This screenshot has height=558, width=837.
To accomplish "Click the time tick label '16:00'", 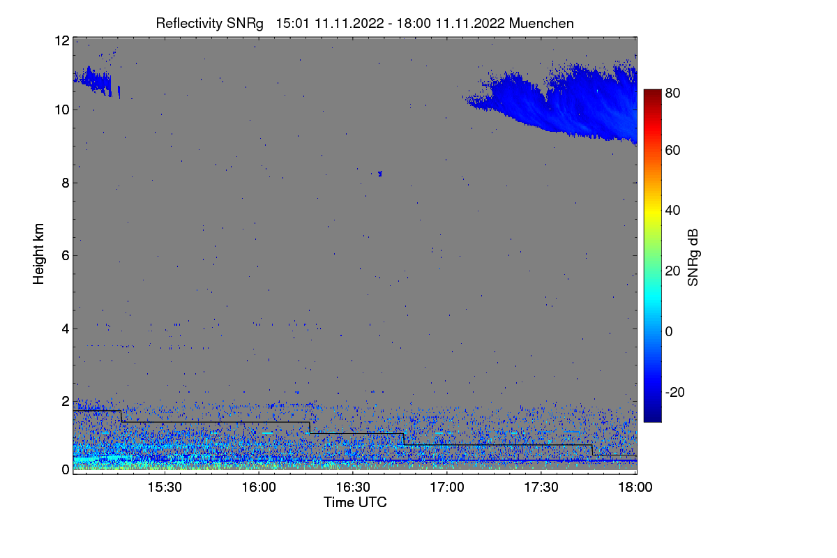I will tap(259, 488).
